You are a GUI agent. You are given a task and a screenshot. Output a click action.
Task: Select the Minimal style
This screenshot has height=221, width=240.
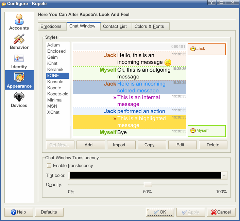[x=58, y=100]
